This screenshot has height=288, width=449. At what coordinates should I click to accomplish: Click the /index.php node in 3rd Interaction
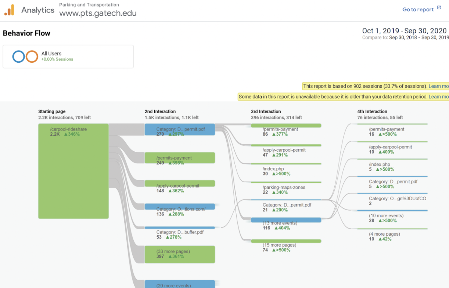pyautogui.click(x=286, y=164)
